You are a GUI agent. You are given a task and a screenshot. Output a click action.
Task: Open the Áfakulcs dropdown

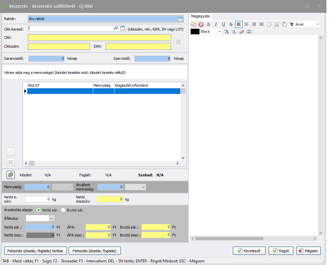click(x=52, y=218)
